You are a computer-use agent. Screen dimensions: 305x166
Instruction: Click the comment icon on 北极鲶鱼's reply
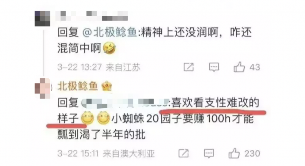209,154
